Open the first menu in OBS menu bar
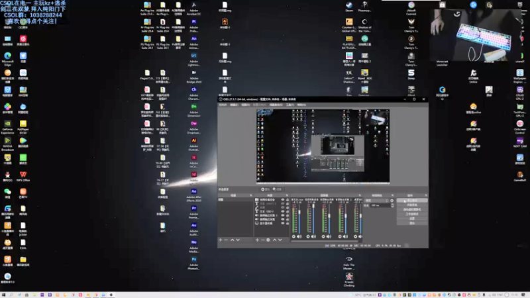This screenshot has height=298, width=530. [x=223, y=105]
